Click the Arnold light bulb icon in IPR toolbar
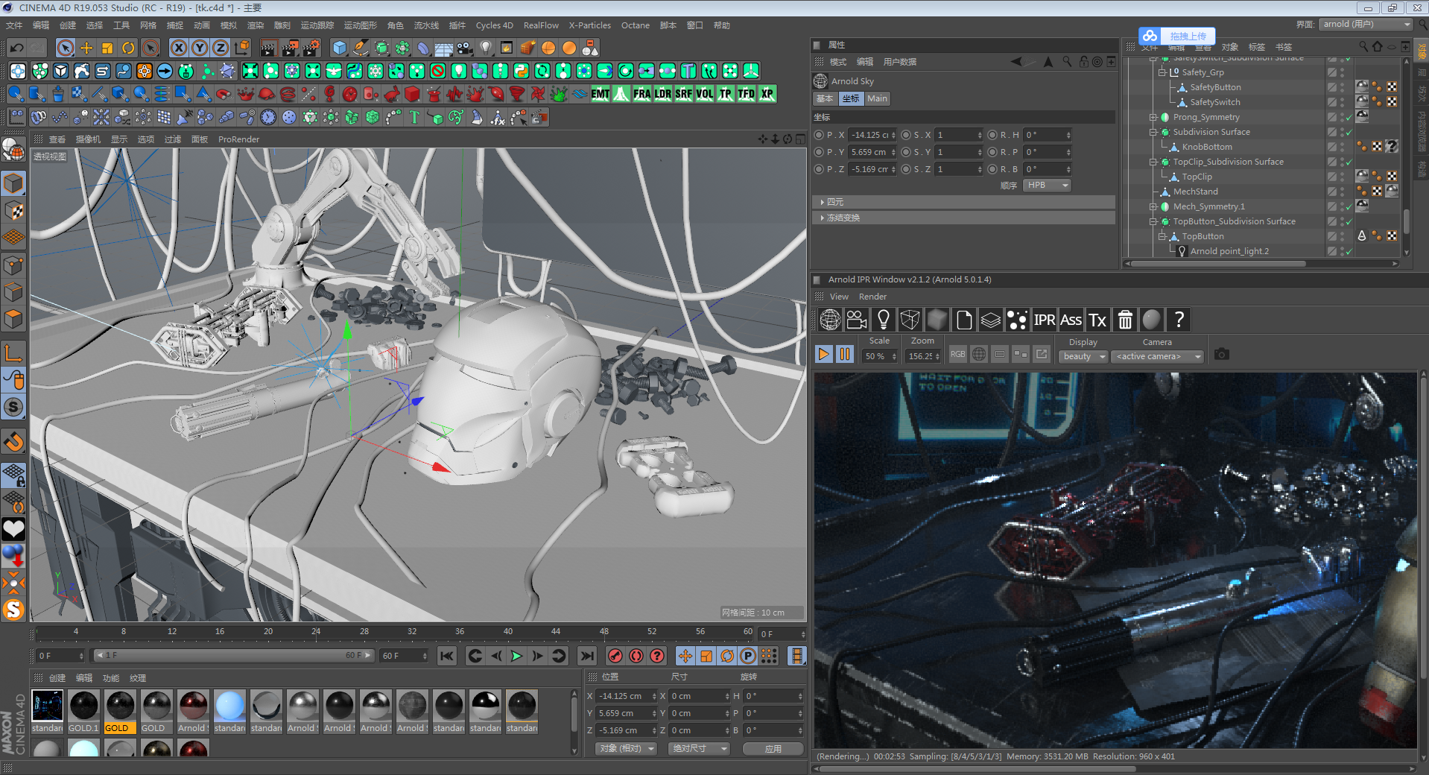 884,320
